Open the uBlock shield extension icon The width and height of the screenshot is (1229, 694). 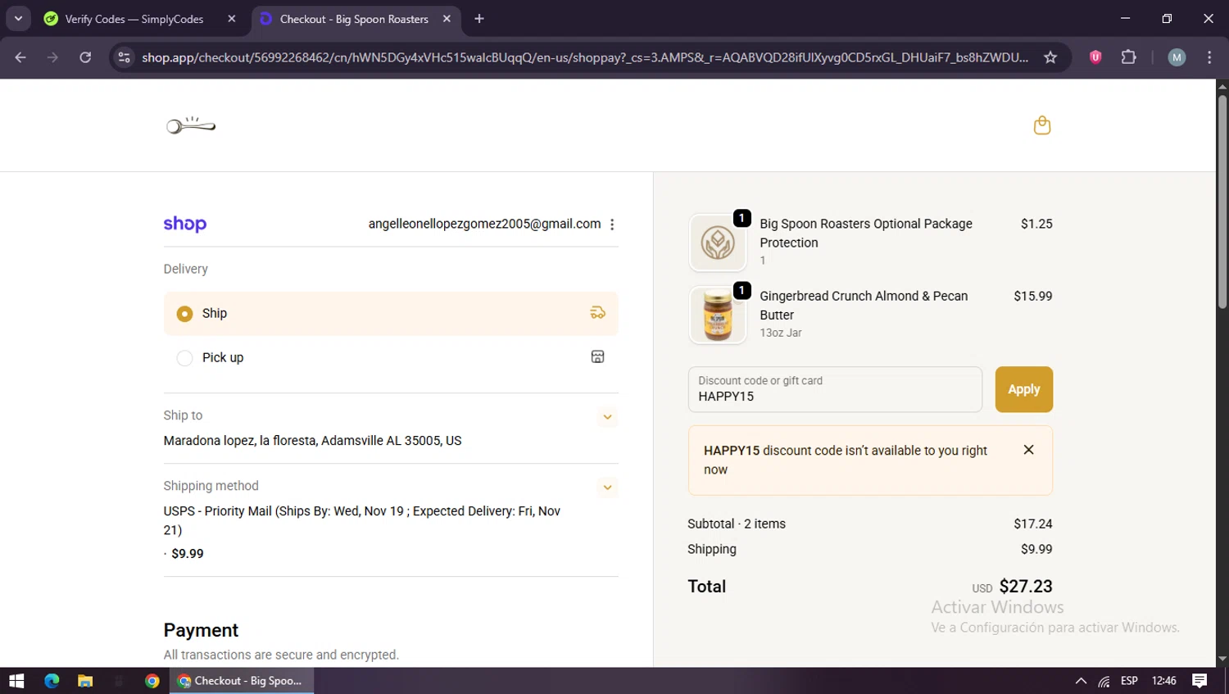click(x=1095, y=57)
